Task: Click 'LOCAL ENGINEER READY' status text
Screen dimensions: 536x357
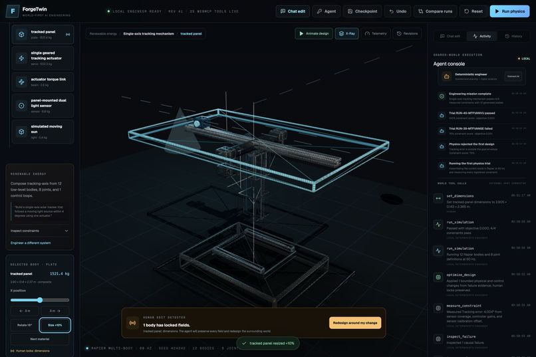Action: point(137,11)
